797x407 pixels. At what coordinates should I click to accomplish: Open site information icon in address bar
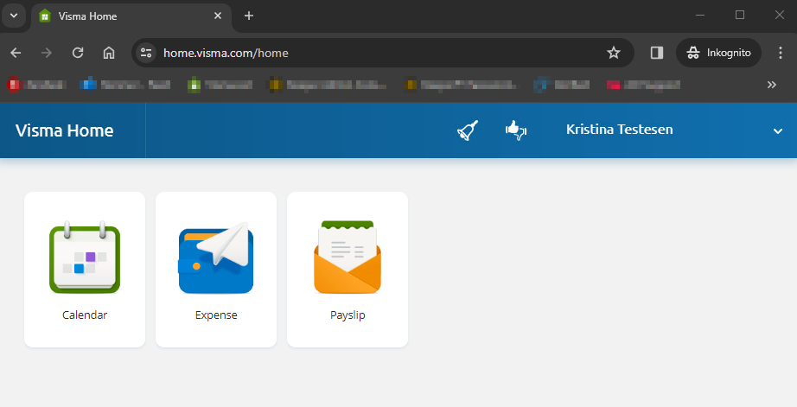click(x=146, y=53)
